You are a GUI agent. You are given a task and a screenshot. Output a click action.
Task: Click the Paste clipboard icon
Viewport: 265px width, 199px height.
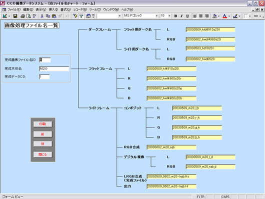pyautogui.click(x=54, y=16)
